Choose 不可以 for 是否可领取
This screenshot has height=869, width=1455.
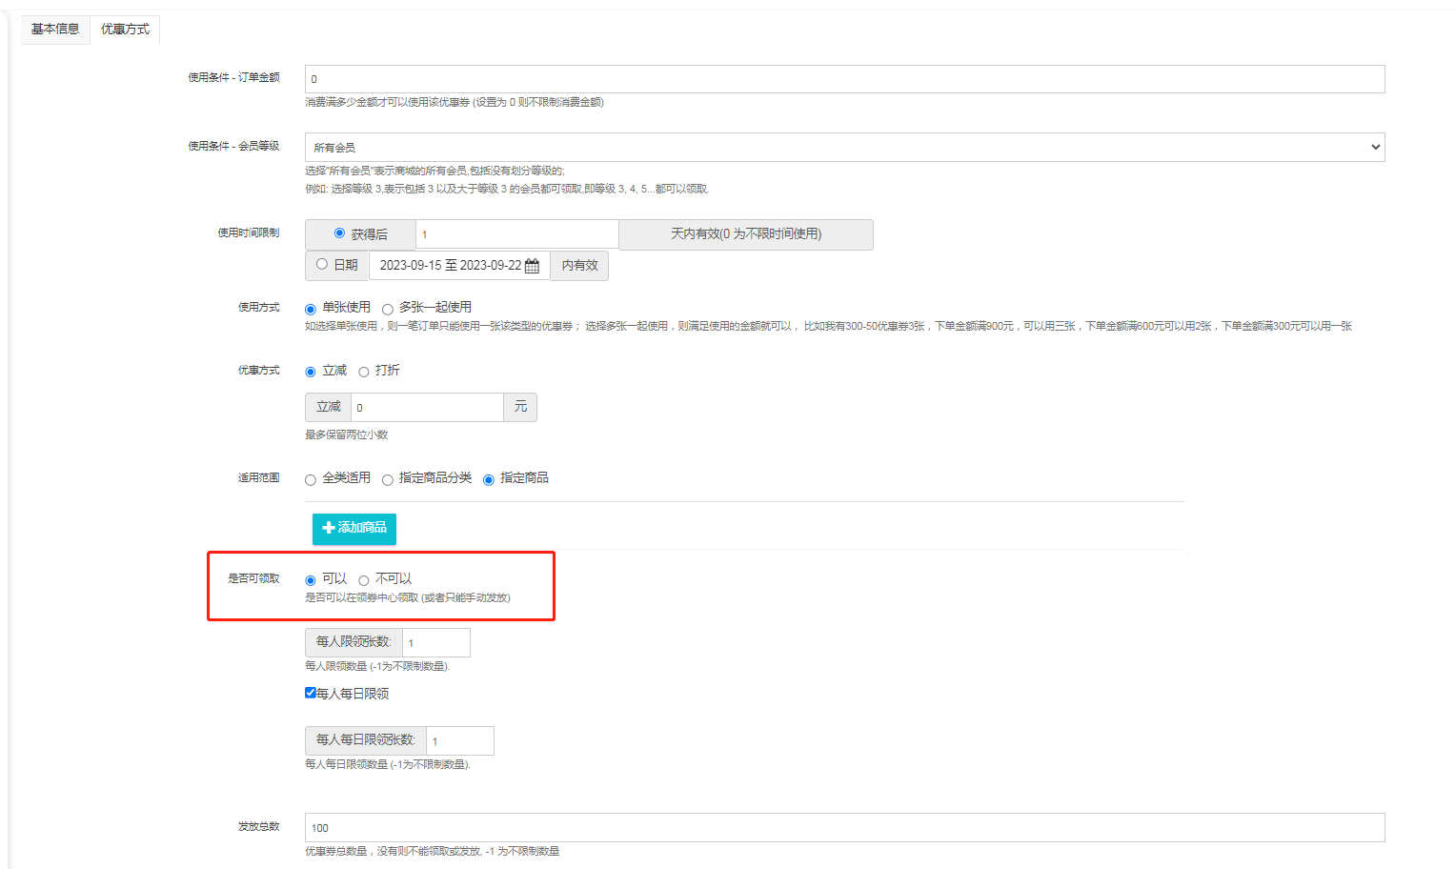(364, 580)
